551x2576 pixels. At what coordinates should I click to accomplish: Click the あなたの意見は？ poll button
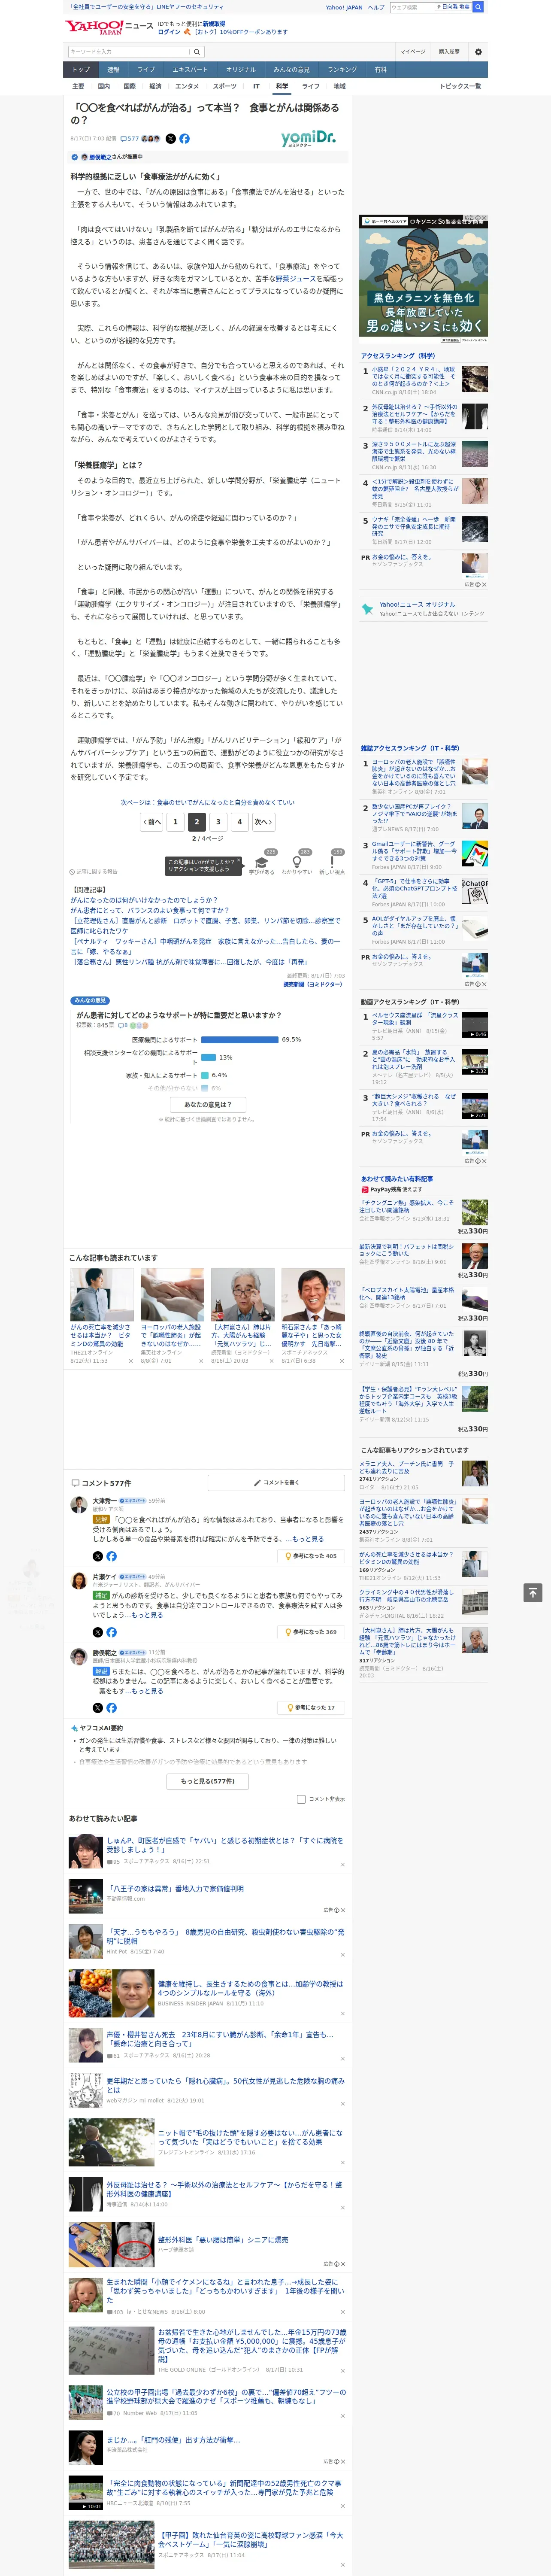coord(208,1105)
